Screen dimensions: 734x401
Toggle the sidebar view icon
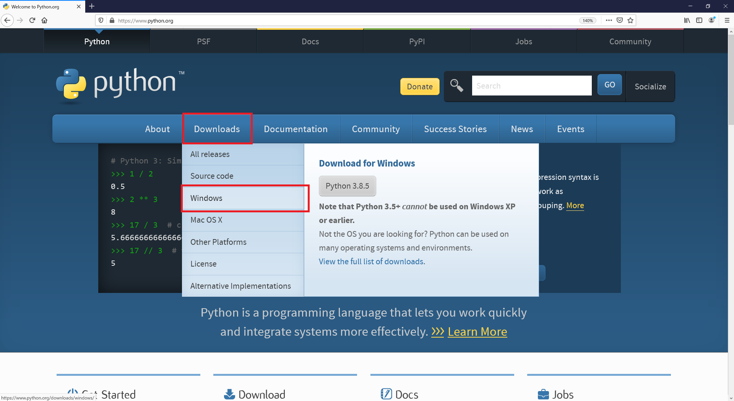(699, 20)
